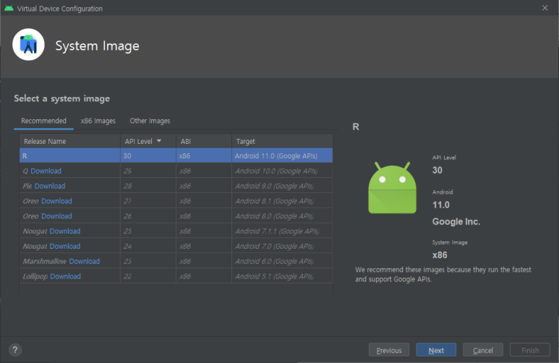The width and height of the screenshot is (559, 363).
Task: Click the Finish button
Action: (530, 350)
